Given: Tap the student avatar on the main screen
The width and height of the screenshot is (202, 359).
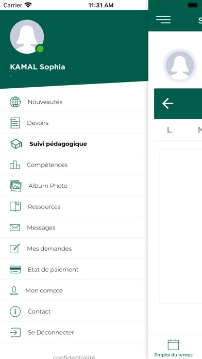Looking at the screenshot, I should point(180,66).
